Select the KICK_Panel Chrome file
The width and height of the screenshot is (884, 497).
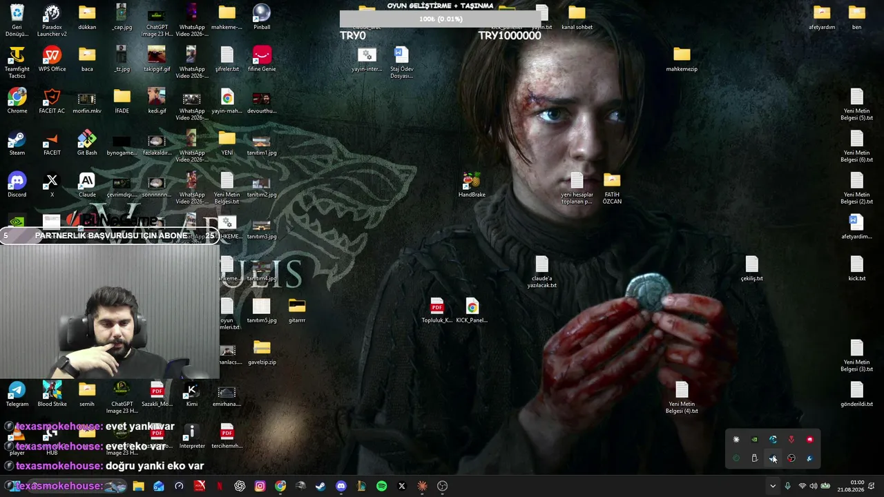pos(472,311)
